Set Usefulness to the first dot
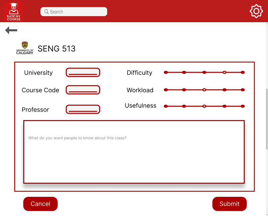The image size is (268, 216). click(x=166, y=106)
